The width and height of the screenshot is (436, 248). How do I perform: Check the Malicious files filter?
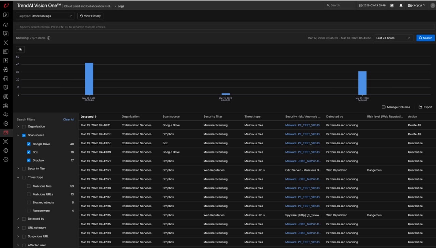click(x=29, y=186)
